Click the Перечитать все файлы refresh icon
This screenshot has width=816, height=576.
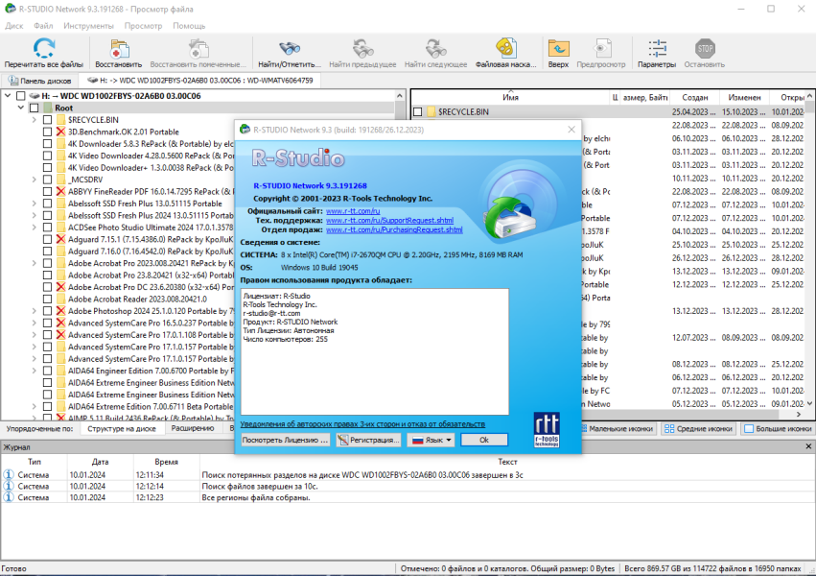click(44, 48)
